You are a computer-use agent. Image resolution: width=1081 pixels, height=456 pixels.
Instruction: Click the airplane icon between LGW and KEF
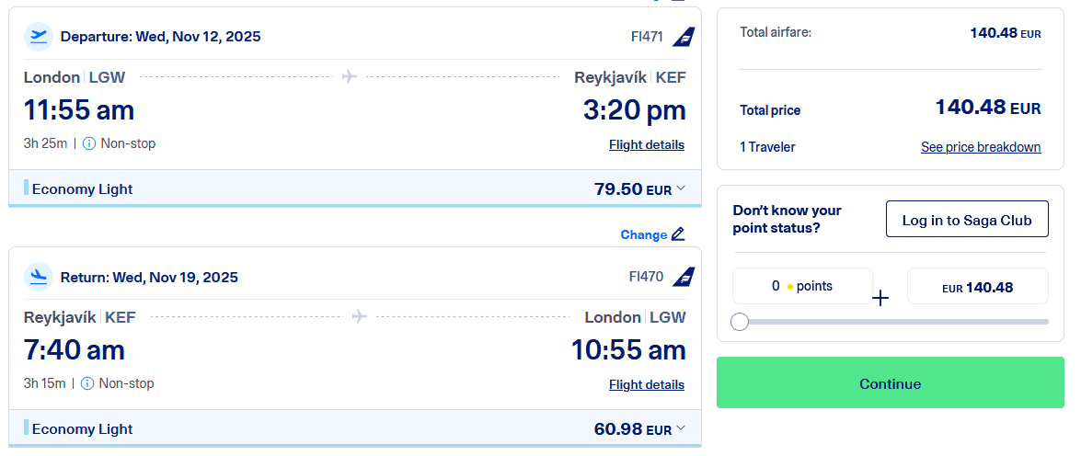pyautogui.click(x=350, y=77)
